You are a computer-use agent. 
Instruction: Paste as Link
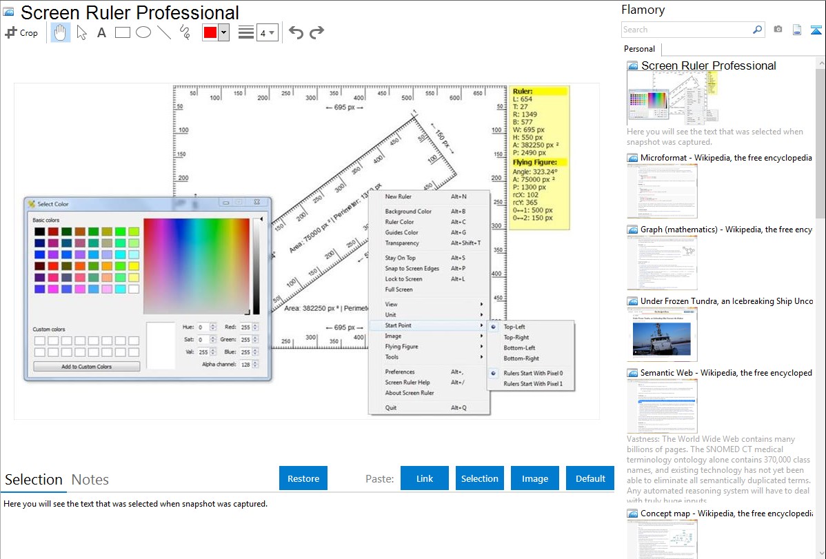[x=425, y=478]
